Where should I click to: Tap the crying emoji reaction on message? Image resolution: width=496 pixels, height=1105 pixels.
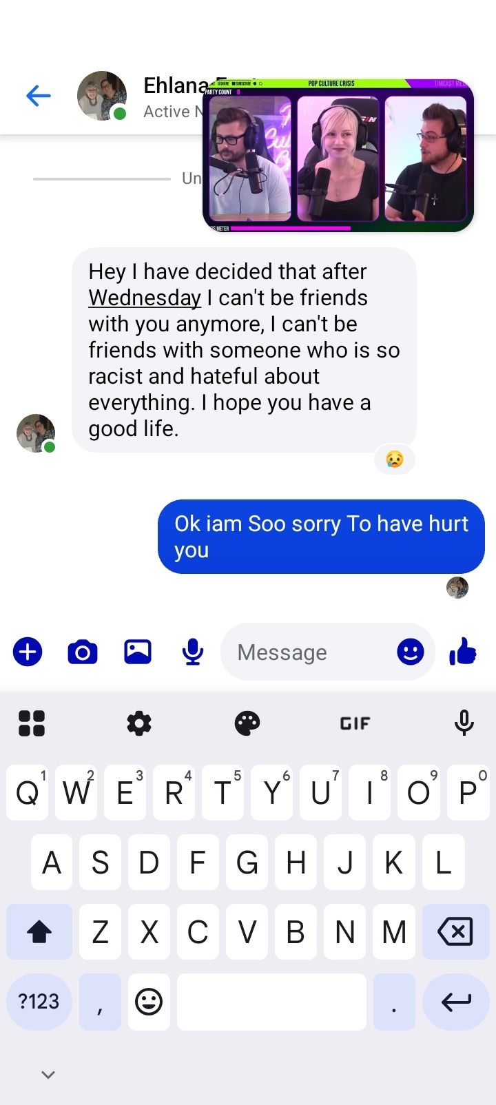click(x=395, y=459)
